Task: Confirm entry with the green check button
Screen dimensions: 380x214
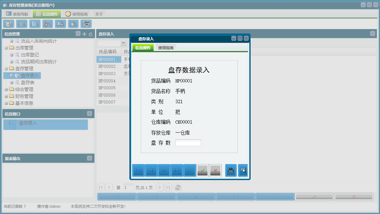Action: [202, 170]
